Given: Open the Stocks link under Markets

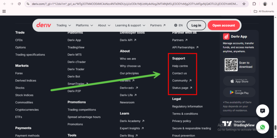Looking at the screenshot, I should 20,88.
